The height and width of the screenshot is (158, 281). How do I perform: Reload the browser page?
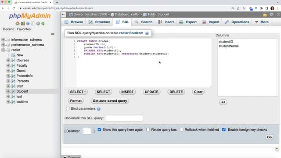(x=14, y=8)
